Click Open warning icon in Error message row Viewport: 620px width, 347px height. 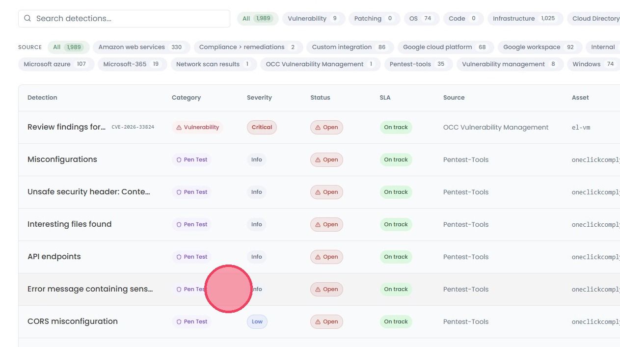[x=318, y=289]
